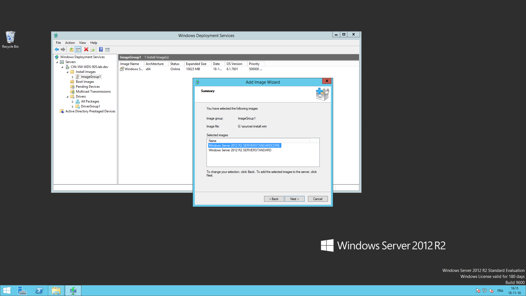Collapse the CIN-VM-WDS-905.lab.dev server node

tap(62, 67)
